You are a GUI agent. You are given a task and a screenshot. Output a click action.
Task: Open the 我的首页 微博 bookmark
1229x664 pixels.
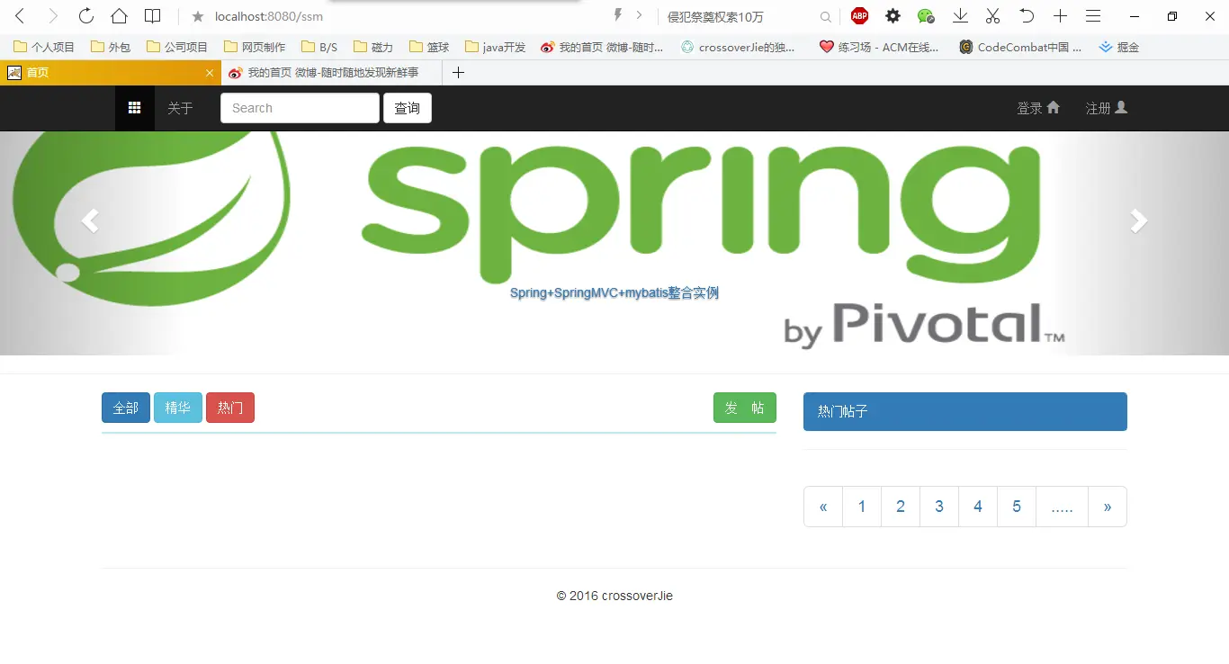pyautogui.click(x=603, y=47)
